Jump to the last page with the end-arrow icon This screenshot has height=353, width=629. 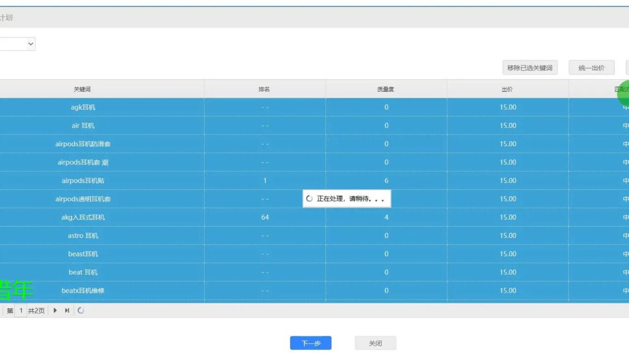pos(66,310)
